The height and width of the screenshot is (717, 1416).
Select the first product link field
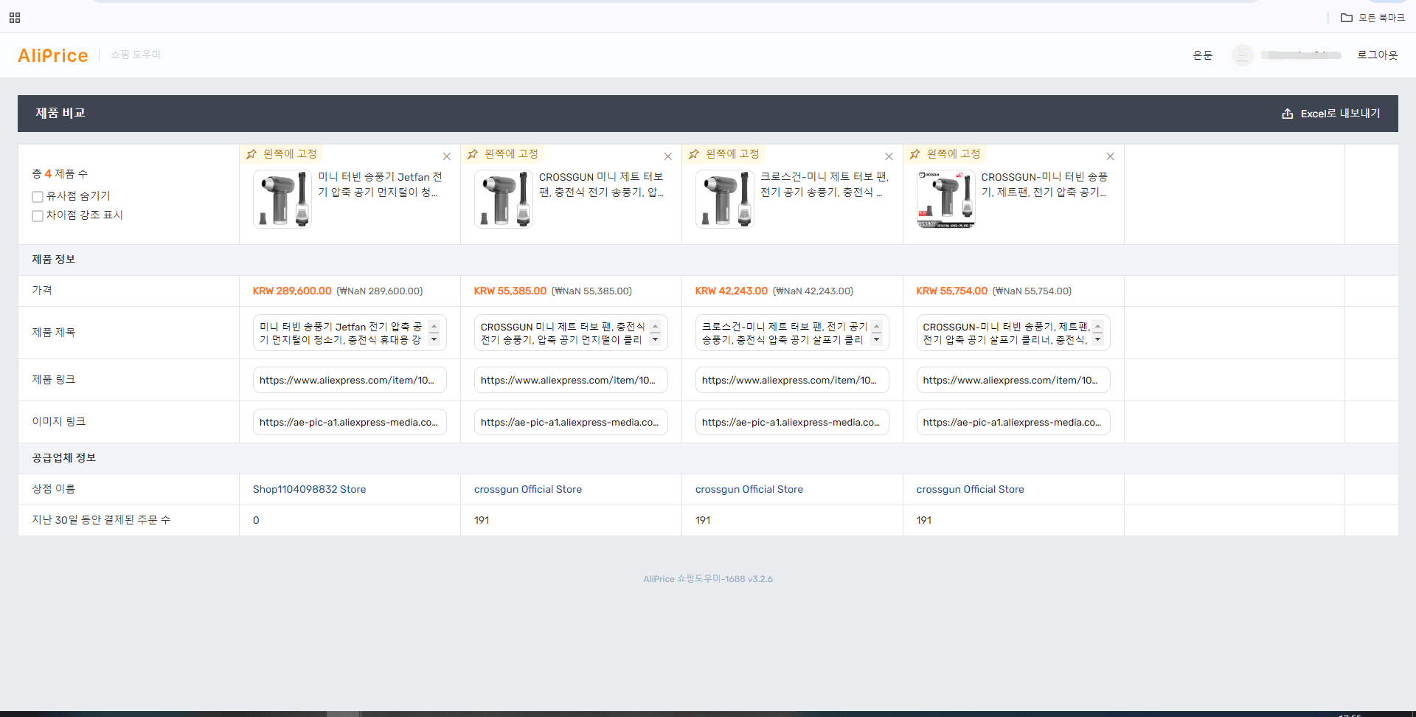tap(350, 380)
